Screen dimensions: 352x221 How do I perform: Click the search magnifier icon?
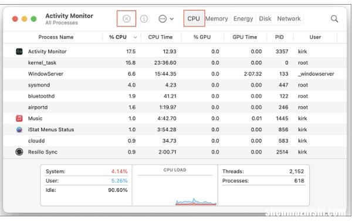pos(334,19)
